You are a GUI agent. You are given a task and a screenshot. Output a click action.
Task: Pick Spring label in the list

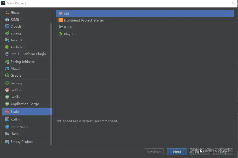16,33
